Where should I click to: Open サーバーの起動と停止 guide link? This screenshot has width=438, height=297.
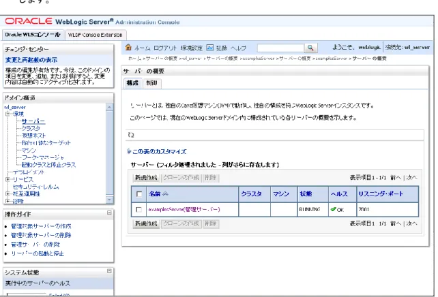click(38, 253)
